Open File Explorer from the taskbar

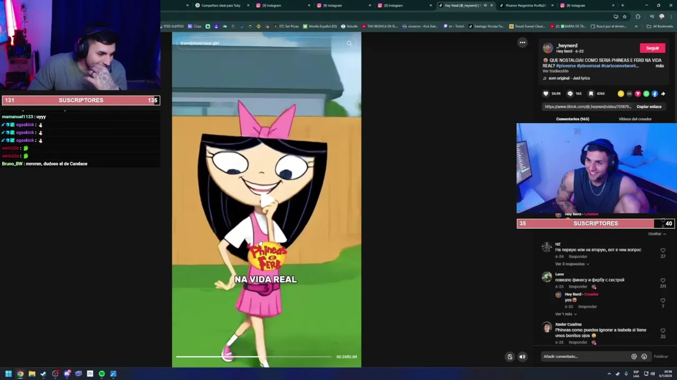click(32, 374)
